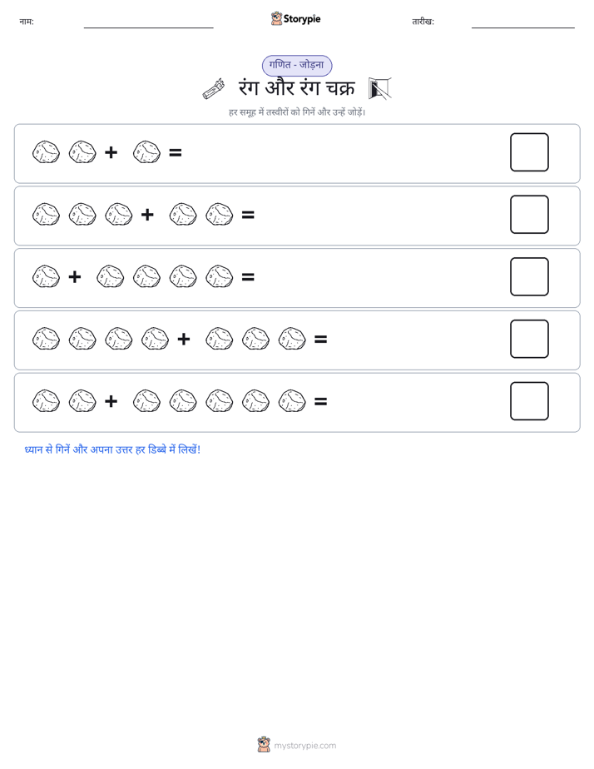Viewport: 594px width, 769px height.
Task: Click the plus sign in first row
Action: pyautogui.click(x=111, y=152)
